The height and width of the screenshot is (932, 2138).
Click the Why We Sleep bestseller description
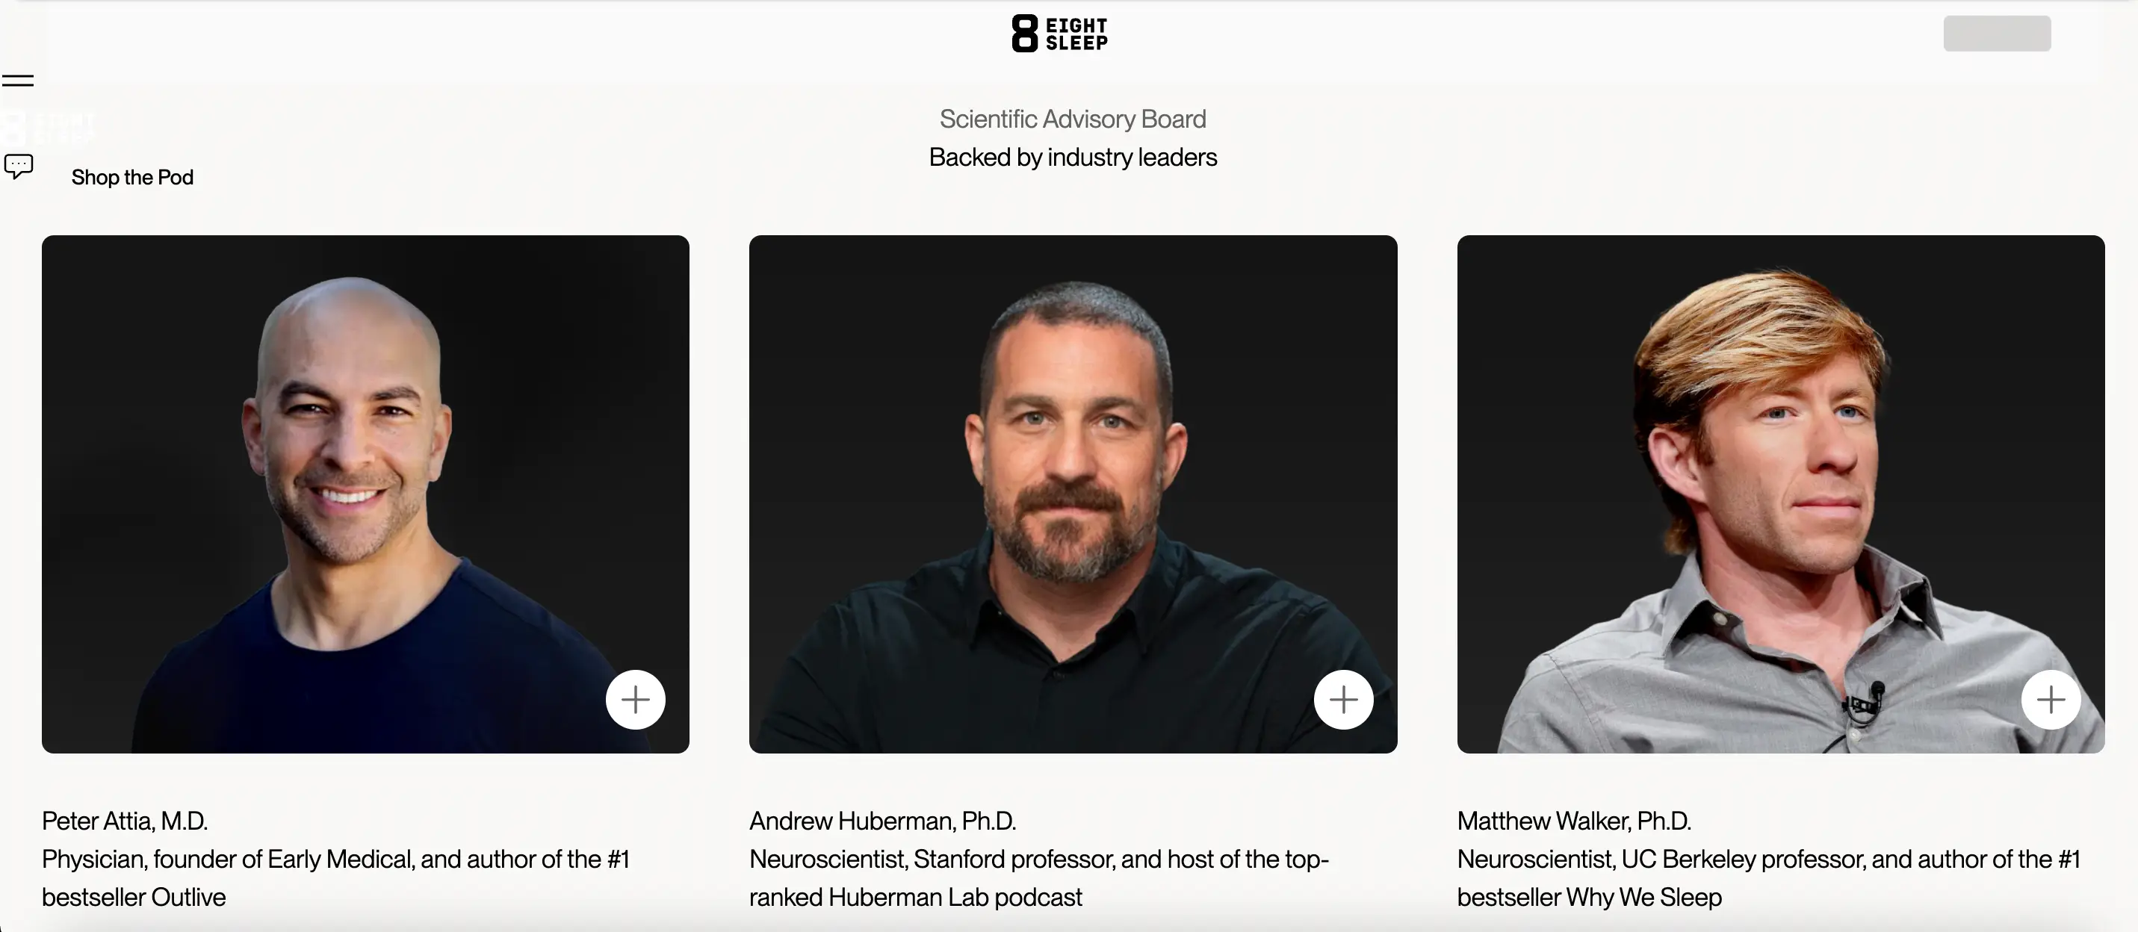pos(1767,877)
